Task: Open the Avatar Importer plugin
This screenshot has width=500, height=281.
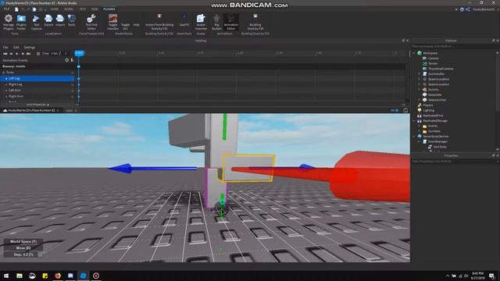Action: [x=201, y=22]
